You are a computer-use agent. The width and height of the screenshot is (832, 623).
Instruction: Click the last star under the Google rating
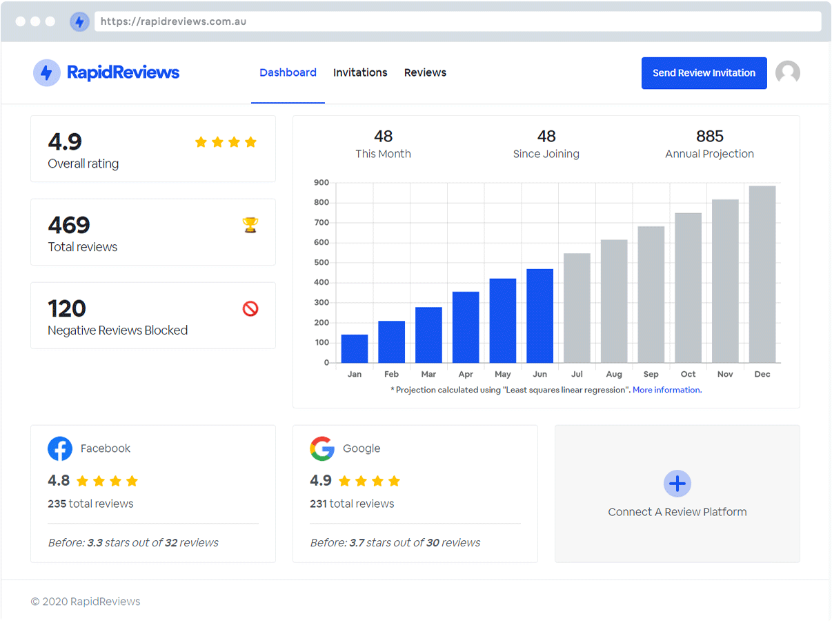pyautogui.click(x=395, y=481)
